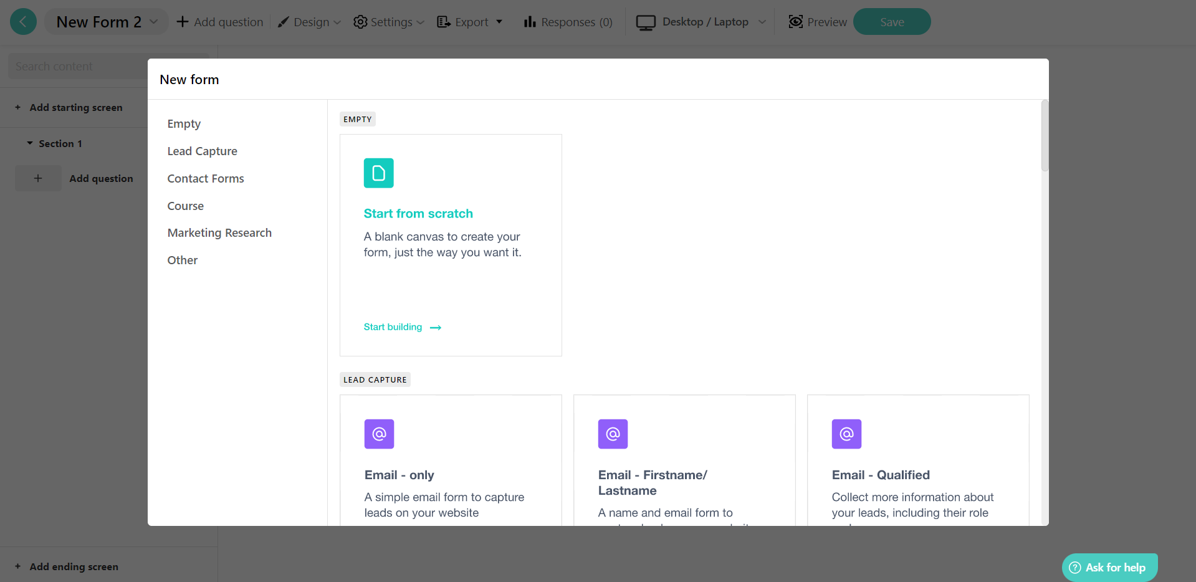Collapse Section 1 in the sidebar
This screenshot has width=1196, height=582.
29,143
